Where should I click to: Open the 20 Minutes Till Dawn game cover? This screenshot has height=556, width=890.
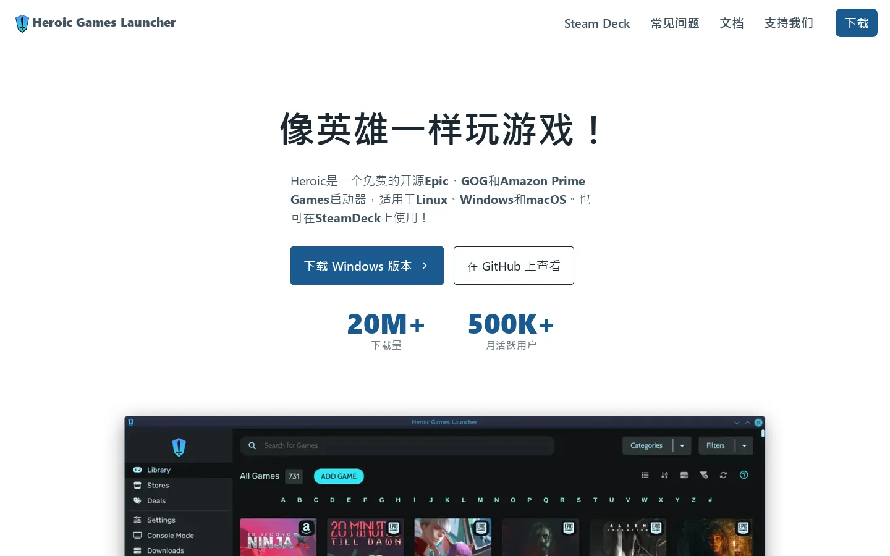point(365,537)
